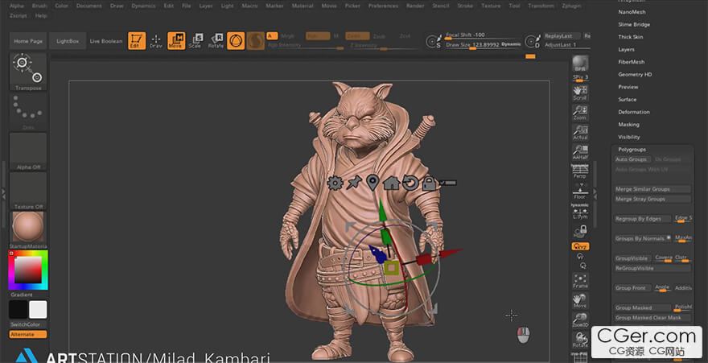This screenshot has height=363, width=708.
Task: Click the BPR render icon
Action: [580, 64]
